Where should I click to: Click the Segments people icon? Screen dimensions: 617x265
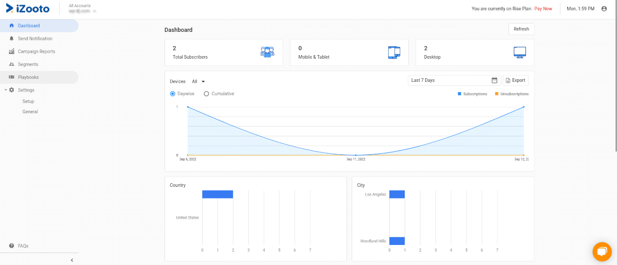12,64
